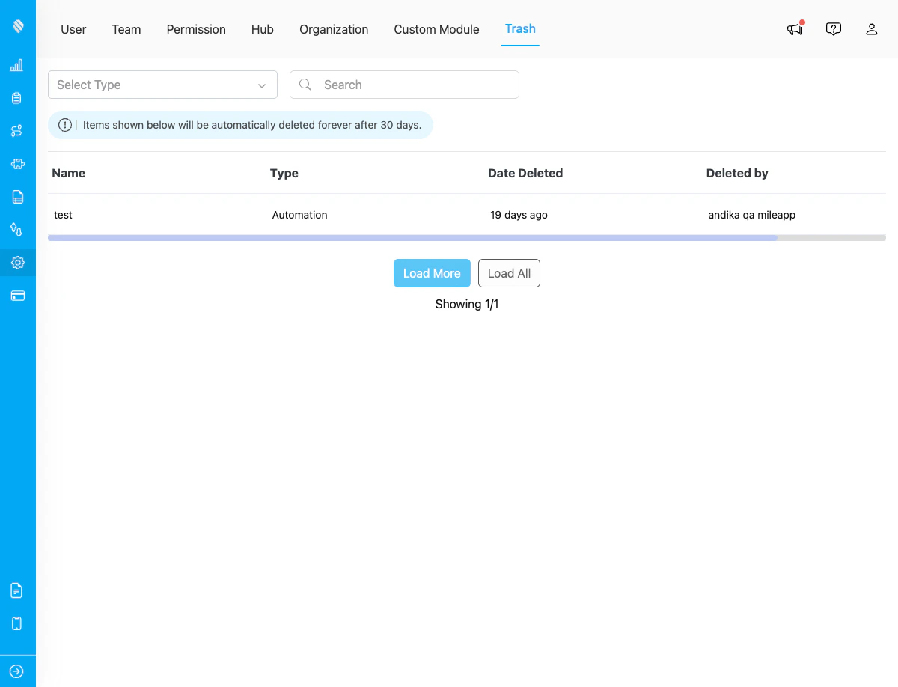Switch to the User tab

[x=73, y=29]
